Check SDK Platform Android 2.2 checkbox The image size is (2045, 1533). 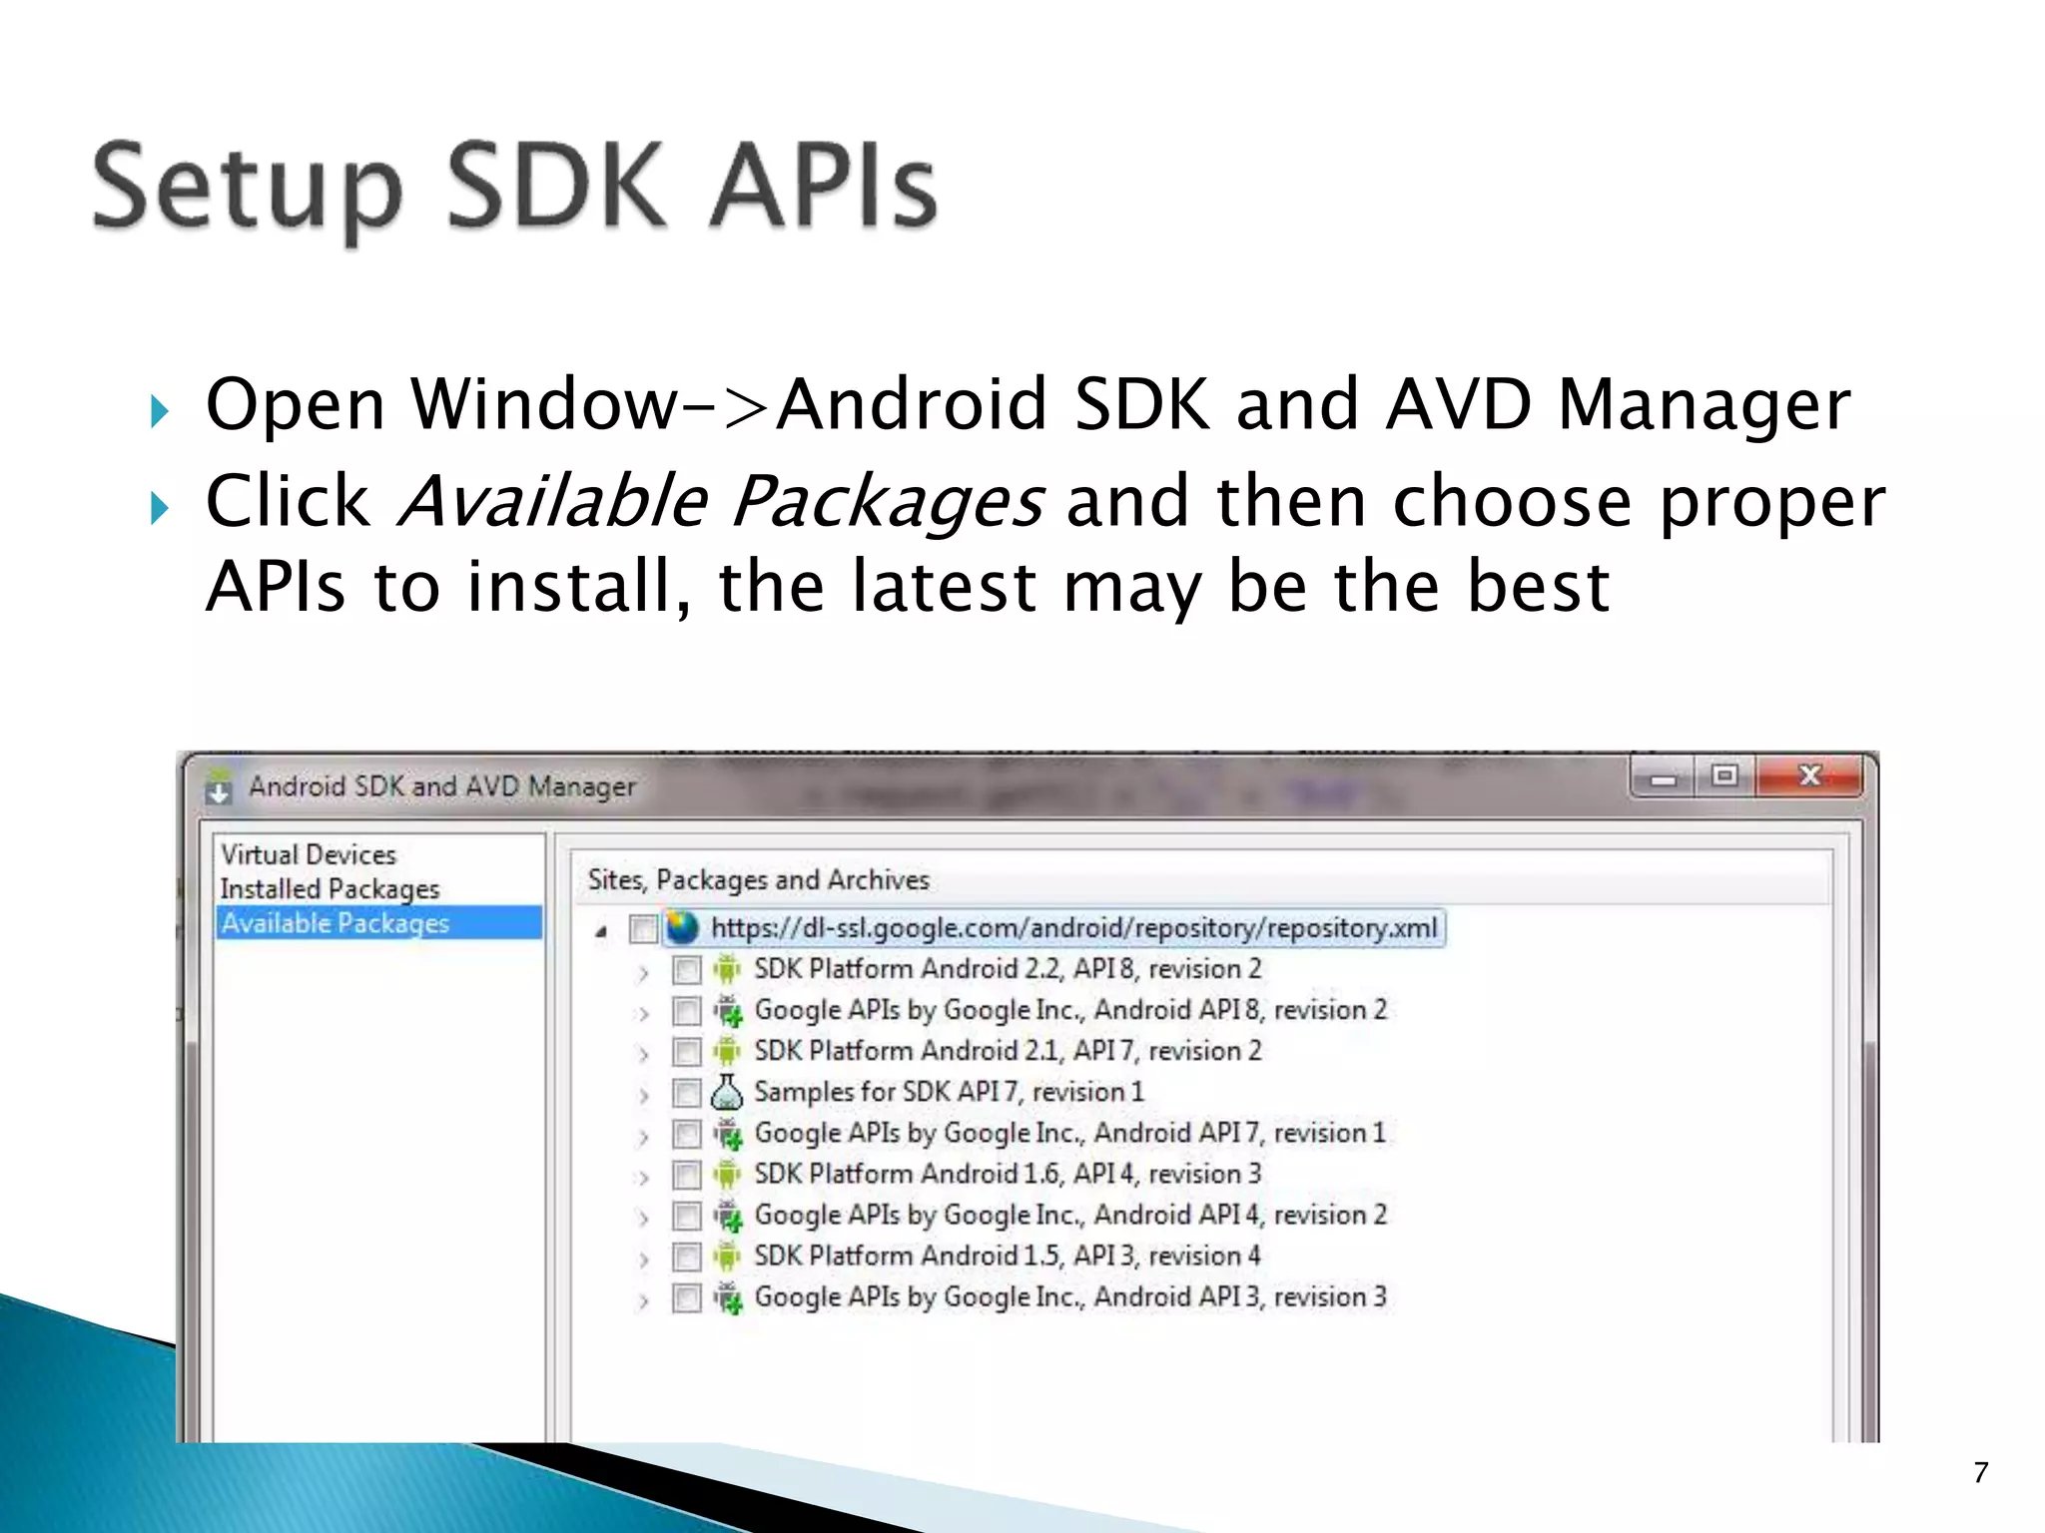pyautogui.click(x=686, y=969)
